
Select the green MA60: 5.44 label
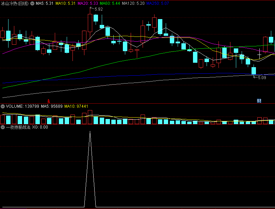tap(110, 3)
